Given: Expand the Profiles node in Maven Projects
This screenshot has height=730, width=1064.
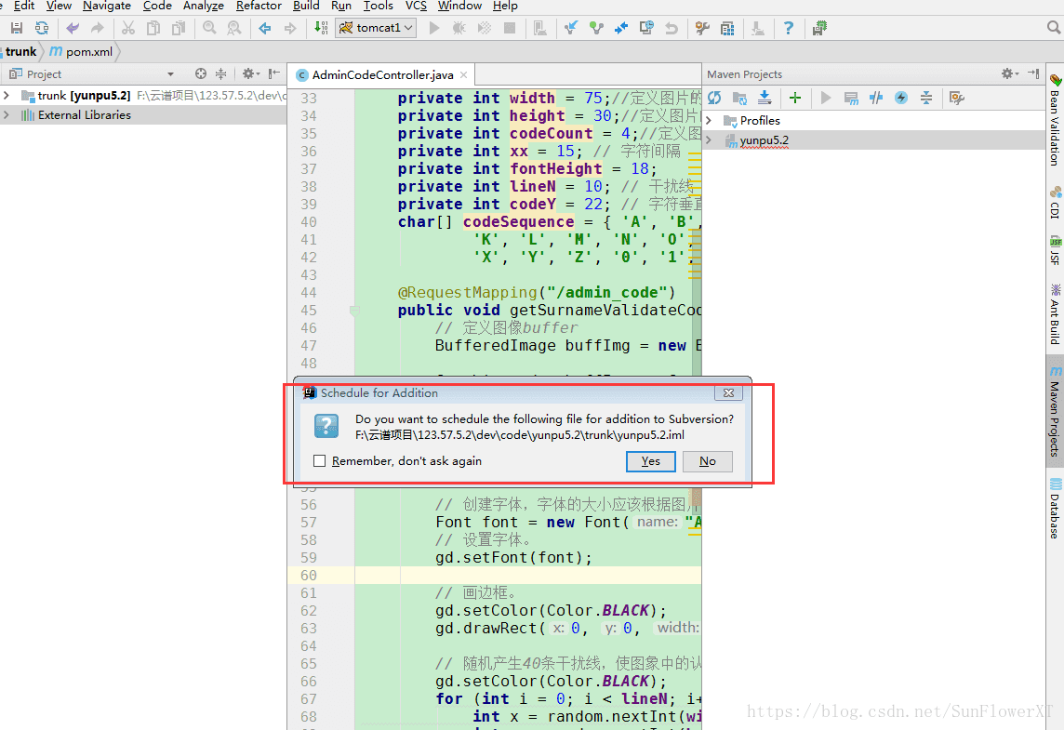Looking at the screenshot, I should coord(709,121).
